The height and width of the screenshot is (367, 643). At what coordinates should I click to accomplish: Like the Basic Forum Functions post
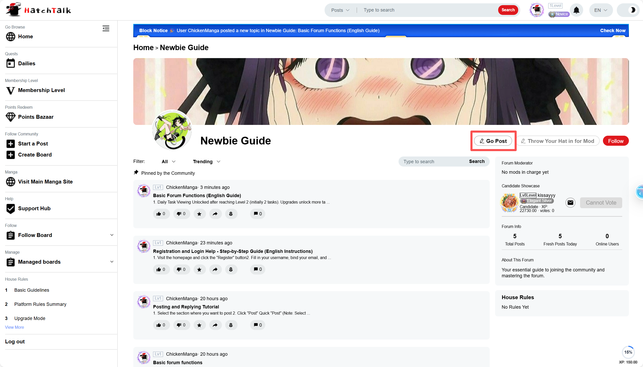point(161,214)
